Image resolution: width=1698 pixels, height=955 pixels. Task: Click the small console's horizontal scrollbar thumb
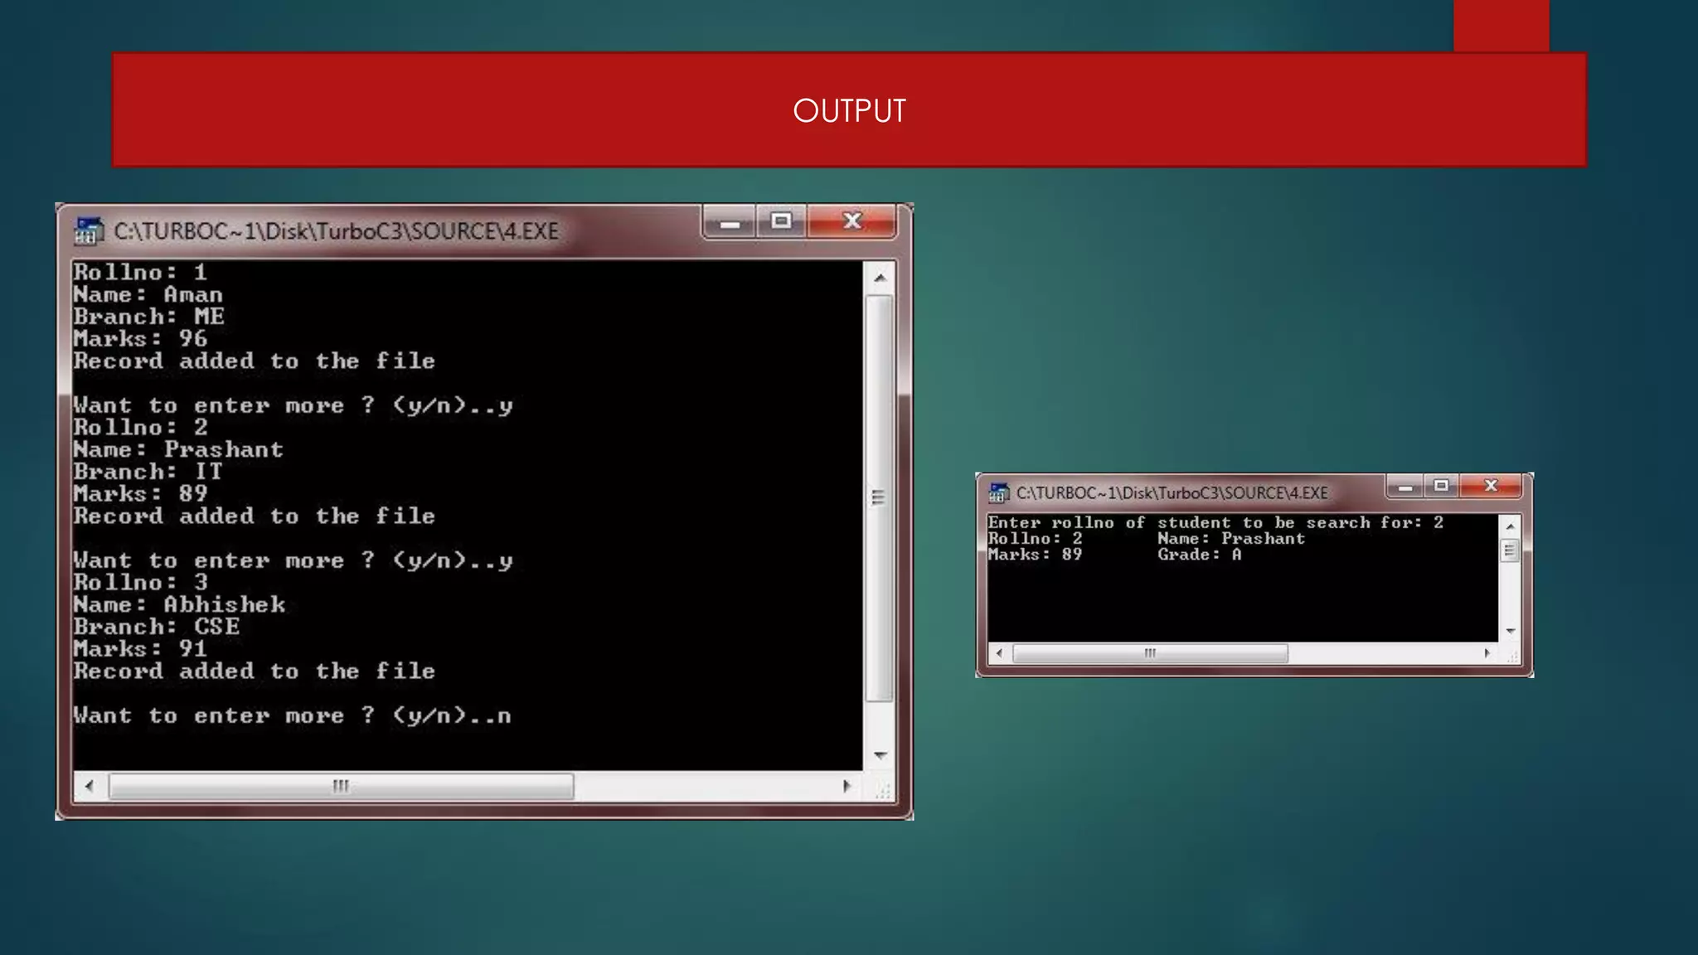click(x=1150, y=653)
